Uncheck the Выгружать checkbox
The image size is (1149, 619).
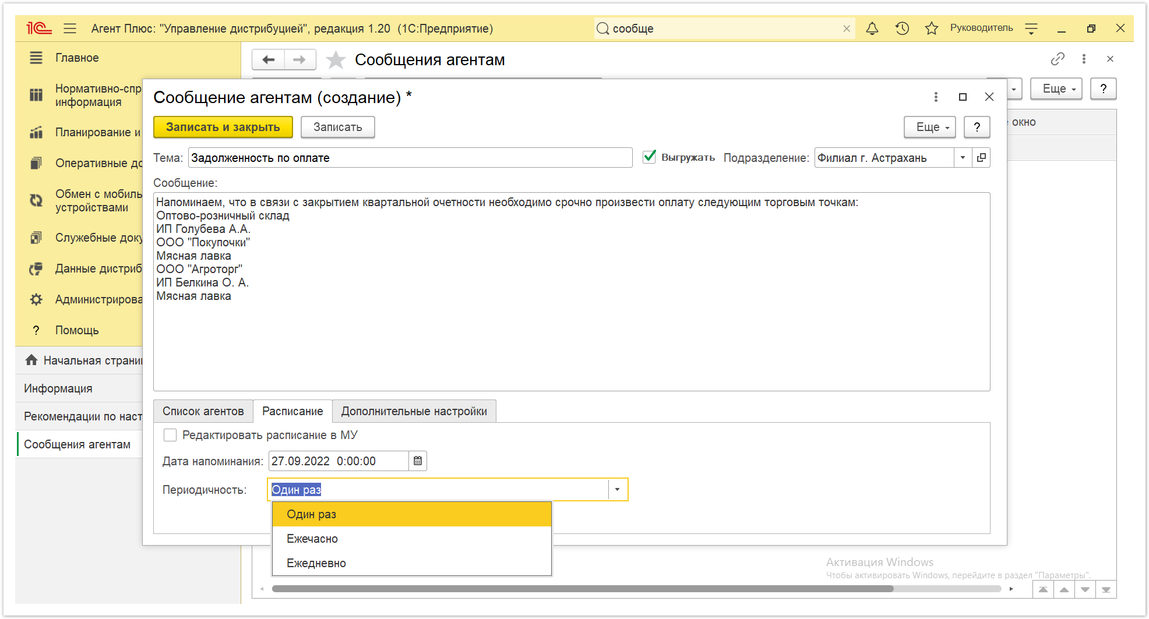click(x=649, y=157)
